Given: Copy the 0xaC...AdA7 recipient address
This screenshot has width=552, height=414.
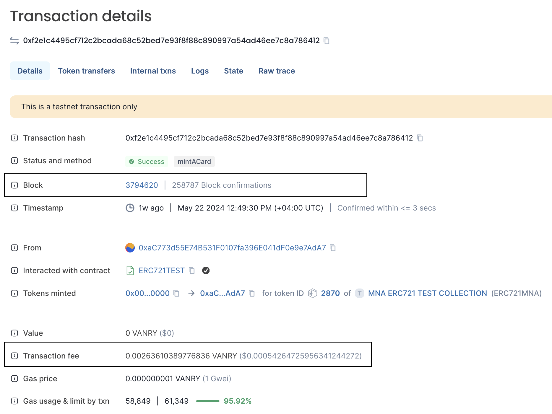Looking at the screenshot, I should pos(252,293).
